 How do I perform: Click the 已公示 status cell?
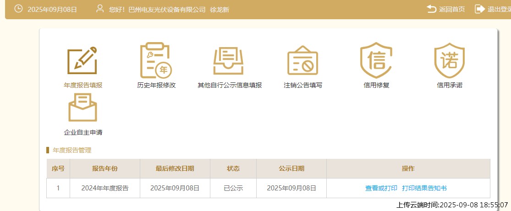pos(233,188)
